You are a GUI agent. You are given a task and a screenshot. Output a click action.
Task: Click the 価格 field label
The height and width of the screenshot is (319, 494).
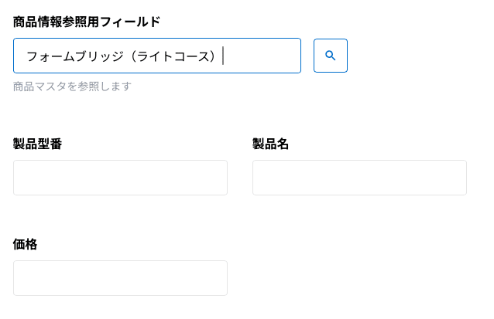(x=26, y=244)
